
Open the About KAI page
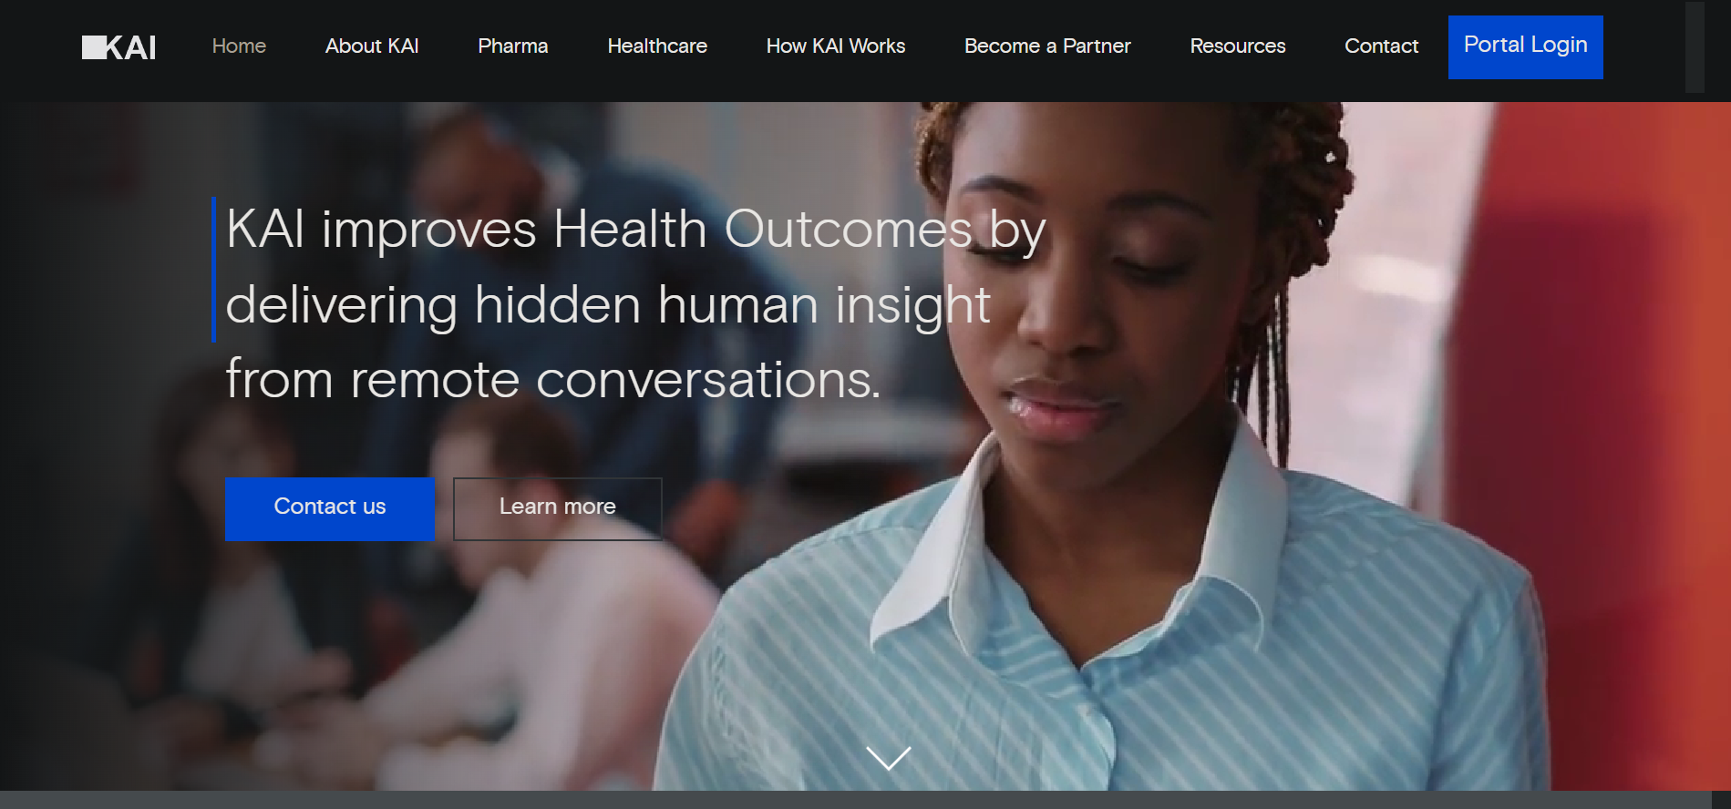click(x=372, y=46)
